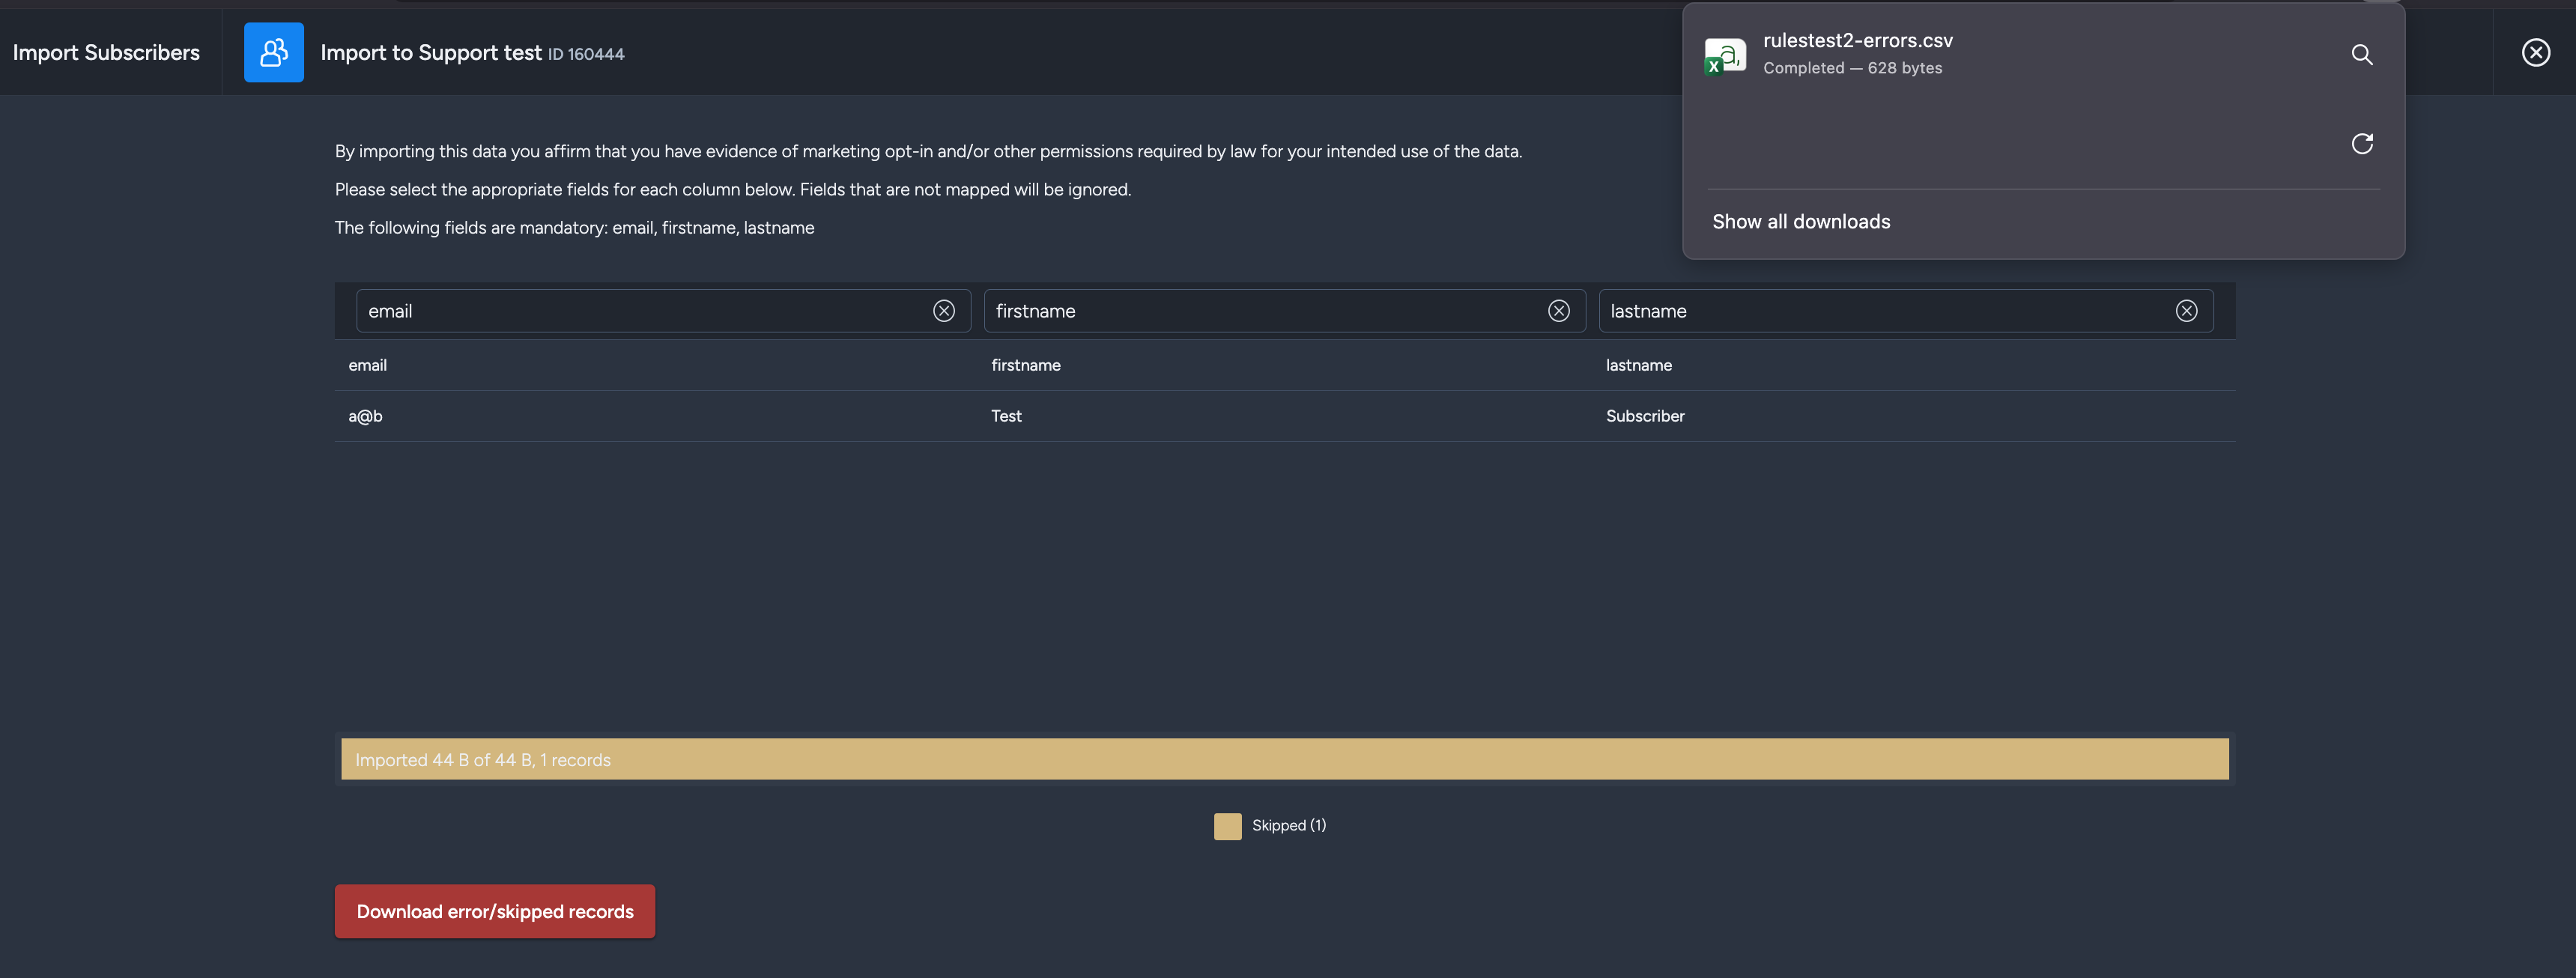The image size is (2576, 978).
Task: Click the ID 160444 label
Action: [586, 54]
